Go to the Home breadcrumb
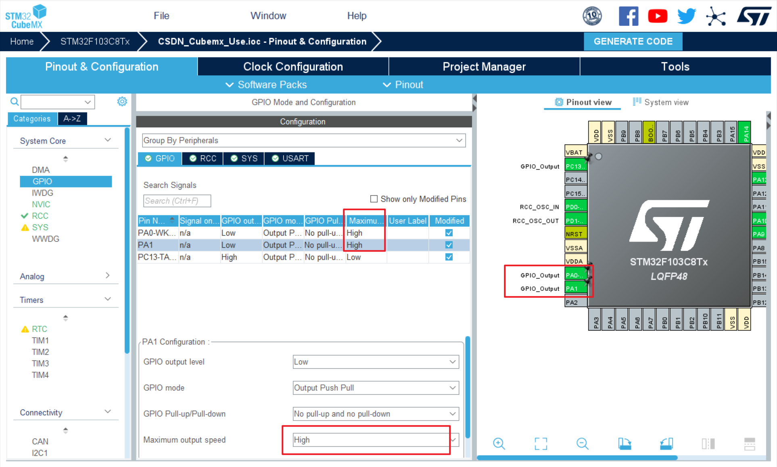 (22, 42)
